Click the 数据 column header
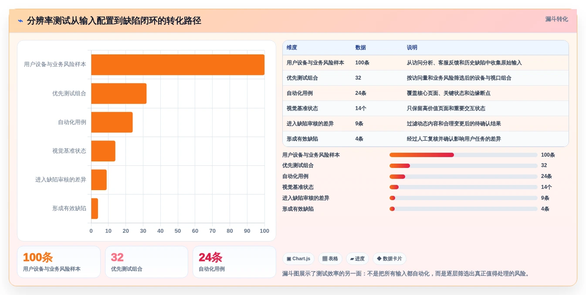 click(361, 47)
